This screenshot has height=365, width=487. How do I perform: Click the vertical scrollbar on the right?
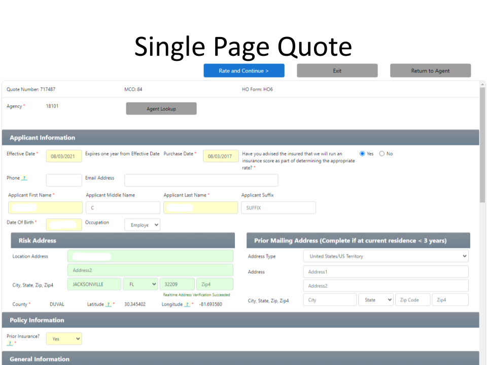click(x=482, y=147)
